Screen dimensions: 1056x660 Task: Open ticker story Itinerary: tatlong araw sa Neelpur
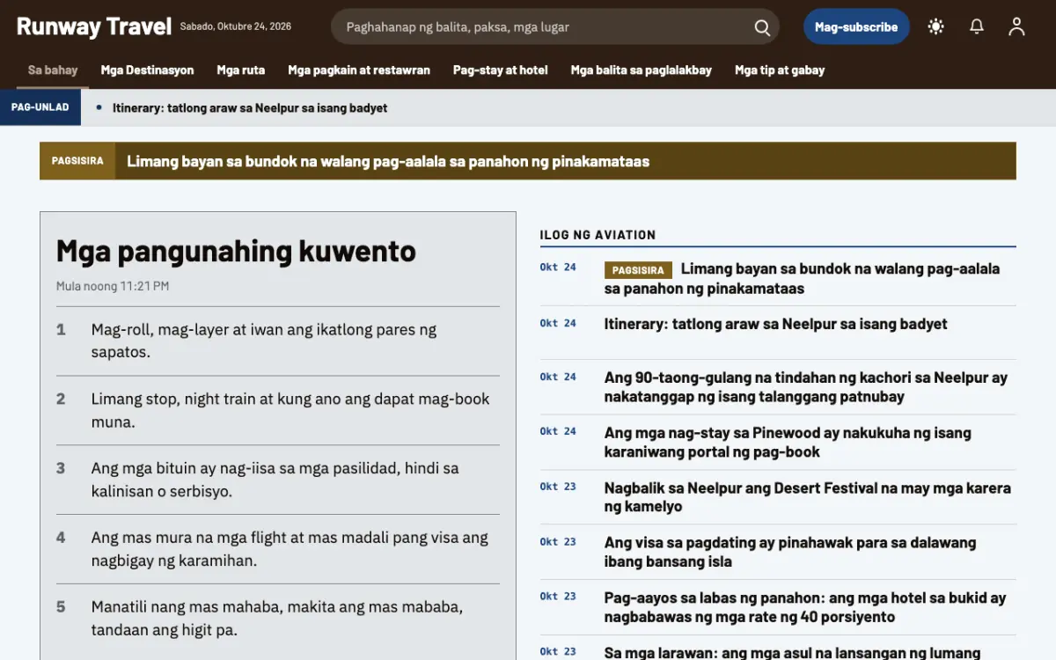250,107
